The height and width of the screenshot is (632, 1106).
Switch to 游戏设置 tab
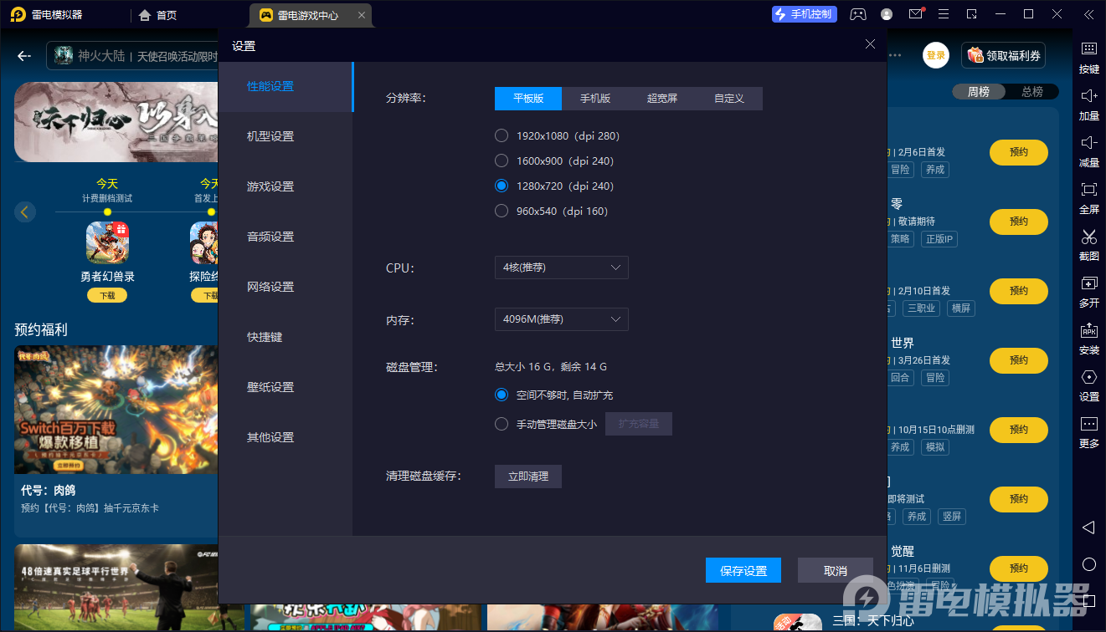tap(286, 187)
